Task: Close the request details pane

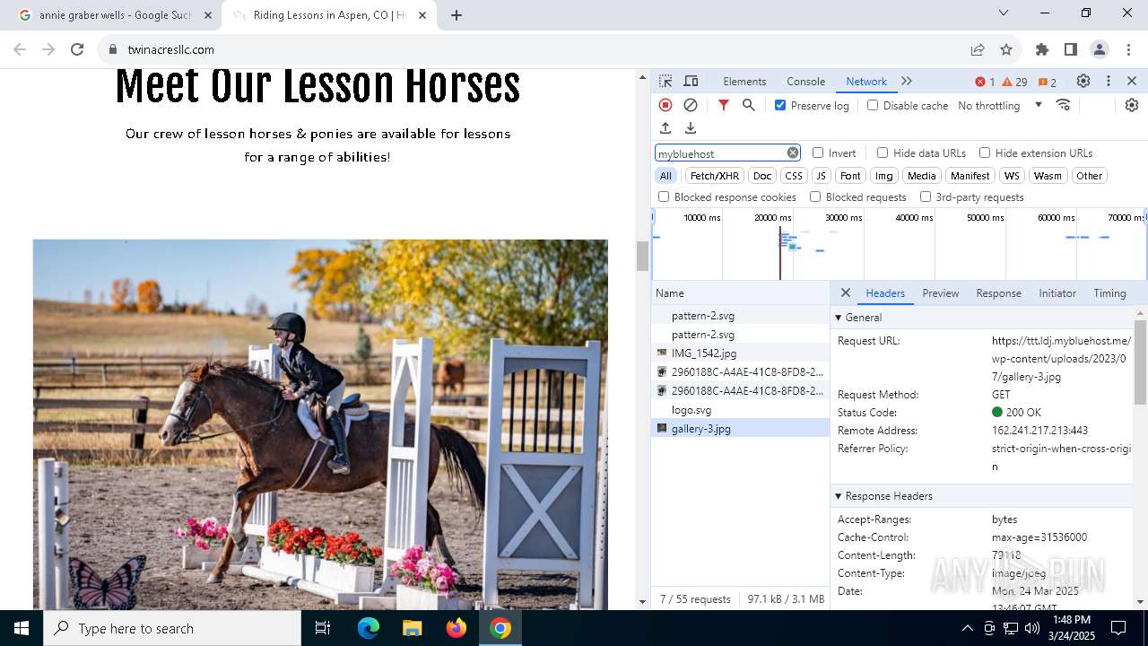Action: tap(846, 292)
